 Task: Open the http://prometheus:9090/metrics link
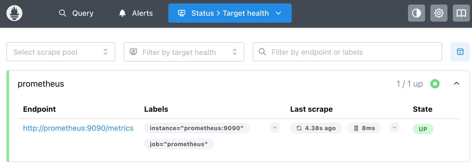point(78,128)
